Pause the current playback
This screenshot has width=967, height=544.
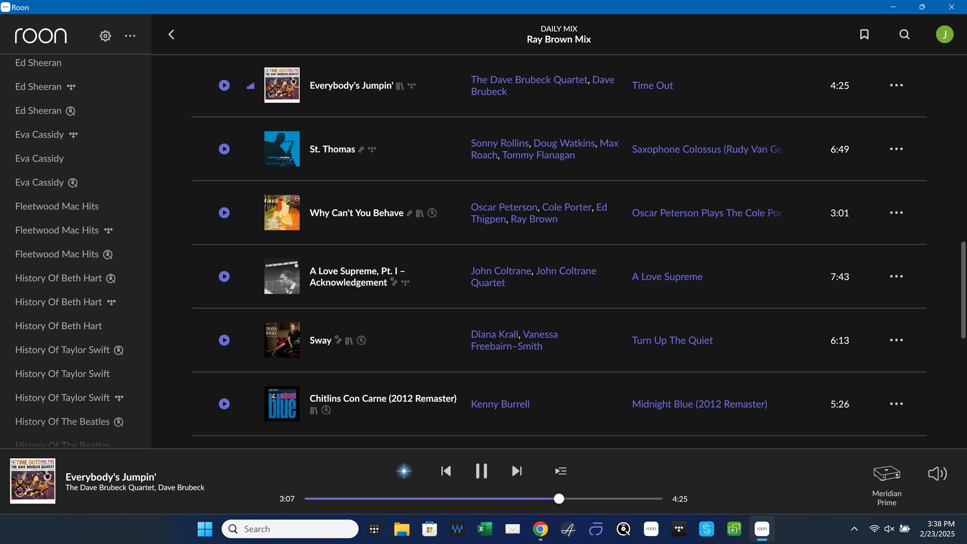(x=481, y=471)
